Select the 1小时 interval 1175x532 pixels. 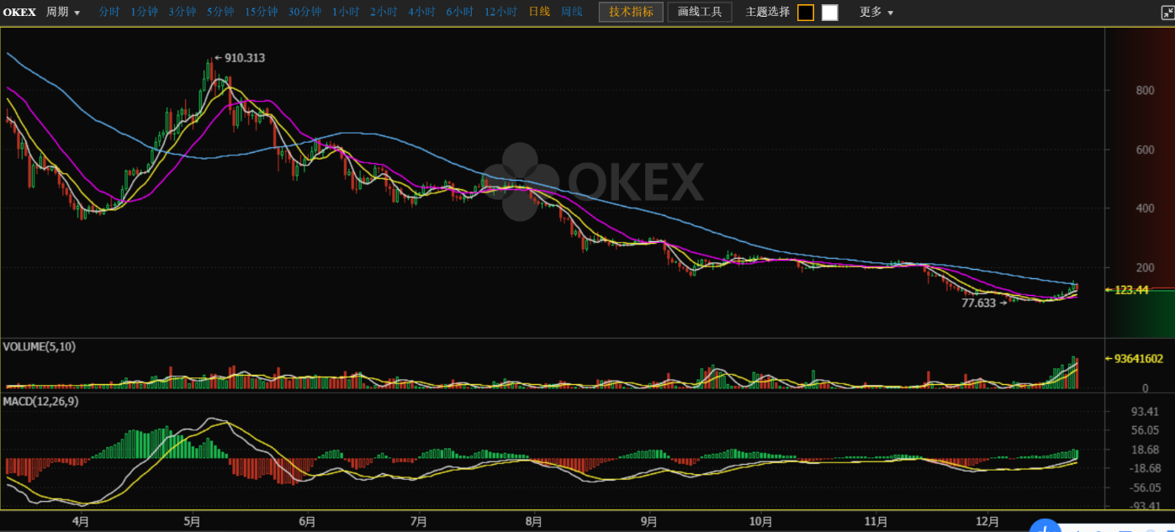point(346,12)
